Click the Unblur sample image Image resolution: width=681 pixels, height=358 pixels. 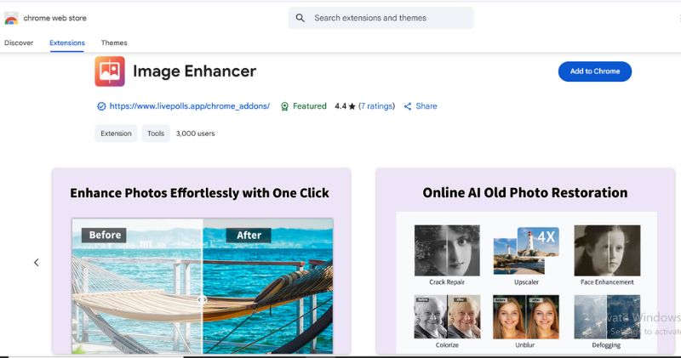pyautogui.click(x=526, y=317)
